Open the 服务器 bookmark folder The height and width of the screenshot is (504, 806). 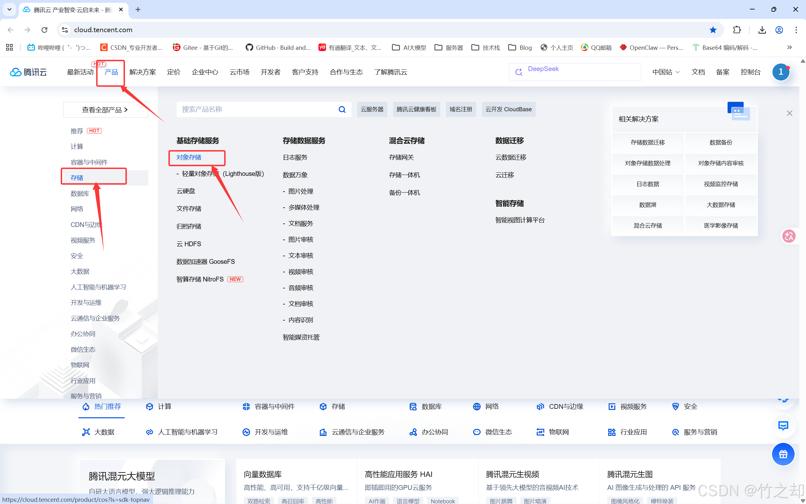pos(449,47)
